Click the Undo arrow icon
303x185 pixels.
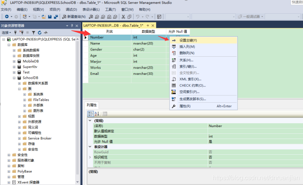(138, 17)
